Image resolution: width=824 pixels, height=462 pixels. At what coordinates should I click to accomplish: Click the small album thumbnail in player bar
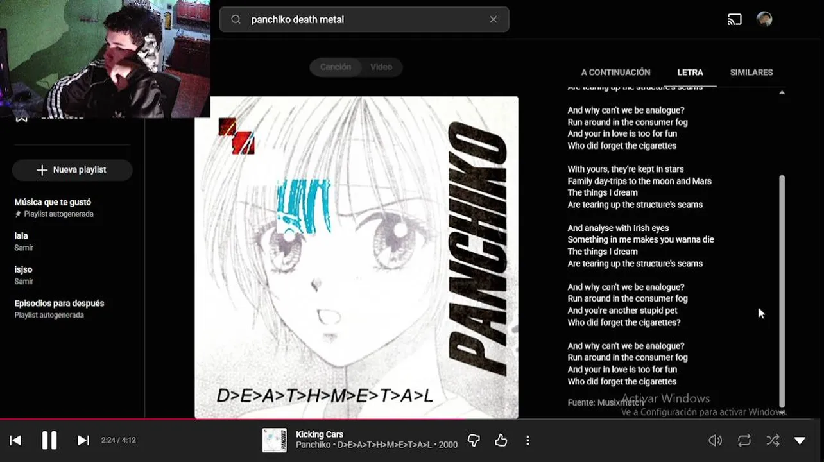tap(274, 440)
